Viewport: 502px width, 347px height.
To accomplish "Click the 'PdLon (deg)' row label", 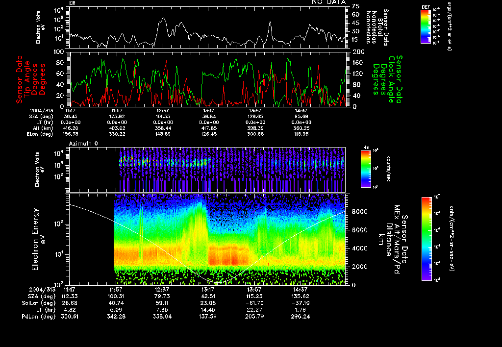I will [x=39, y=317].
